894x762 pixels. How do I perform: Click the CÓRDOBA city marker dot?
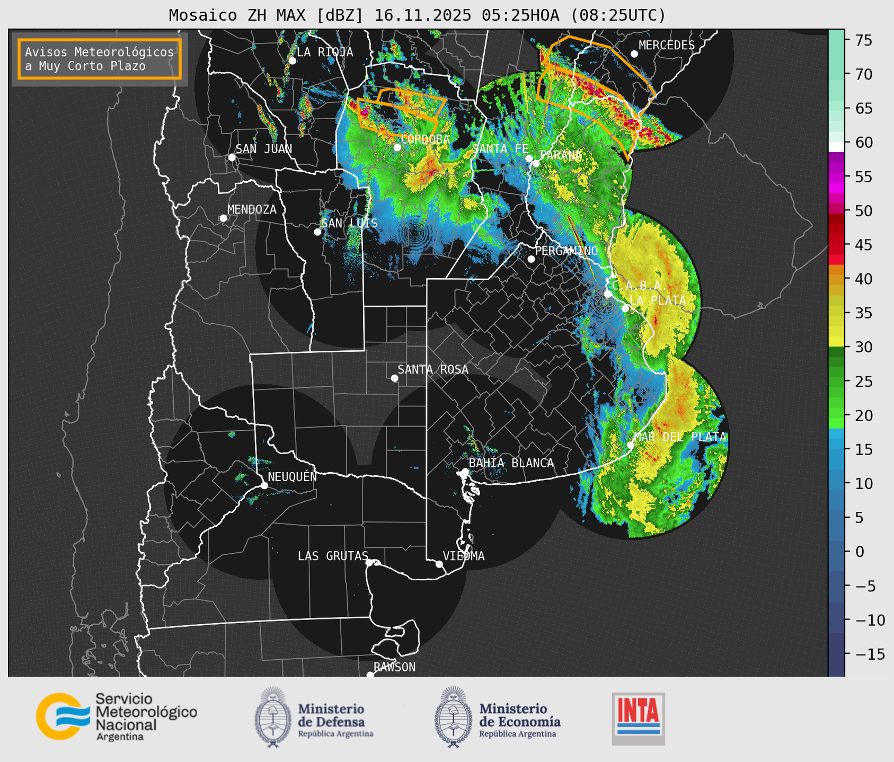click(397, 147)
